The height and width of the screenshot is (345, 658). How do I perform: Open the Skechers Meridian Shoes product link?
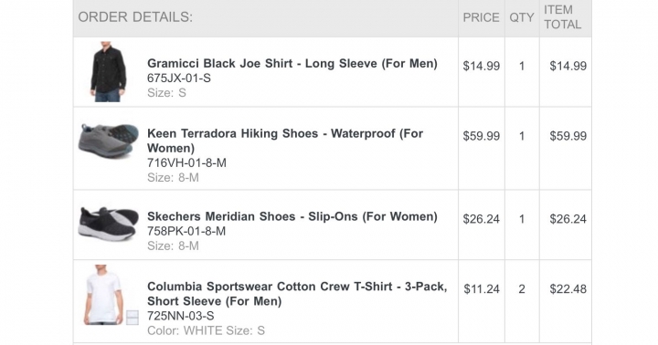point(292,216)
